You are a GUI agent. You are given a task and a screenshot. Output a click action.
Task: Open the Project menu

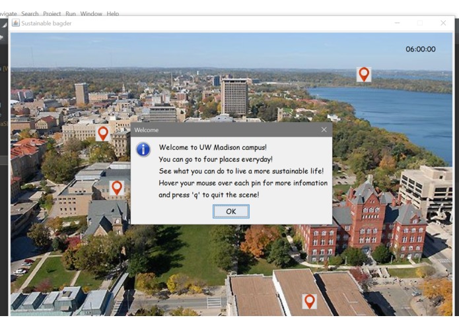52,14
